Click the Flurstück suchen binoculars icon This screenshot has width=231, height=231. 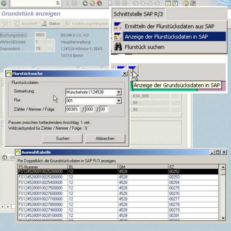(118, 47)
